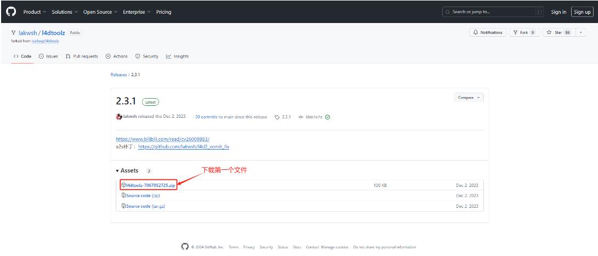Click the Sign in link
The height and width of the screenshot is (256, 598).
pyautogui.click(x=558, y=12)
